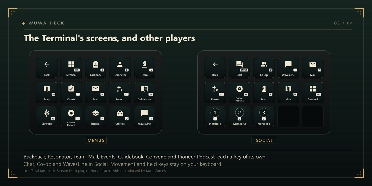Open Events key in the SOCIAL deck
Image resolution: width=372 pixels, height=186 pixels.
point(215,92)
